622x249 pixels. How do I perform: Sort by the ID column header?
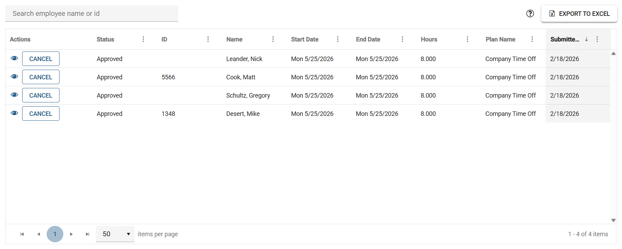tap(164, 39)
